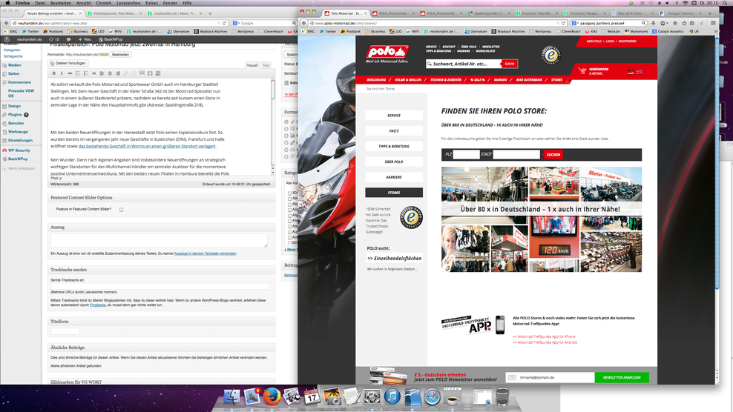The width and height of the screenshot is (733, 412).
Task: Open Safari from the dock
Action: 433,396
